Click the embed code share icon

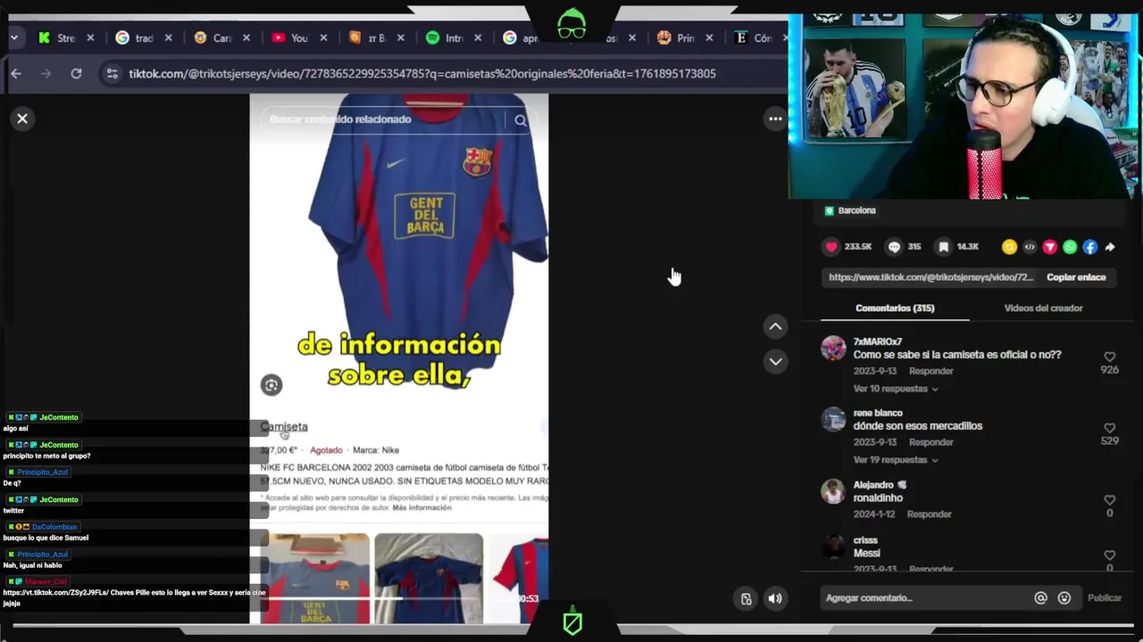point(1030,247)
